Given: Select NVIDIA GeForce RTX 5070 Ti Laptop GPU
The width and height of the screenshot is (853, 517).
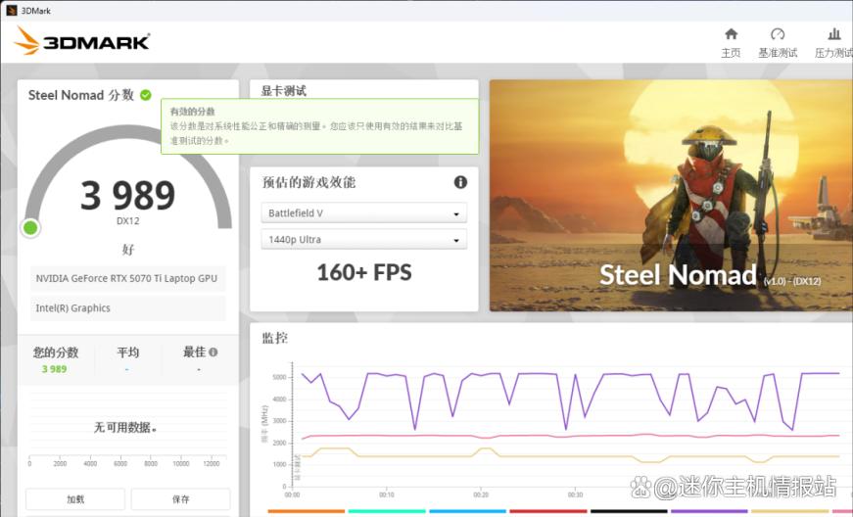Looking at the screenshot, I should click(127, 278).
